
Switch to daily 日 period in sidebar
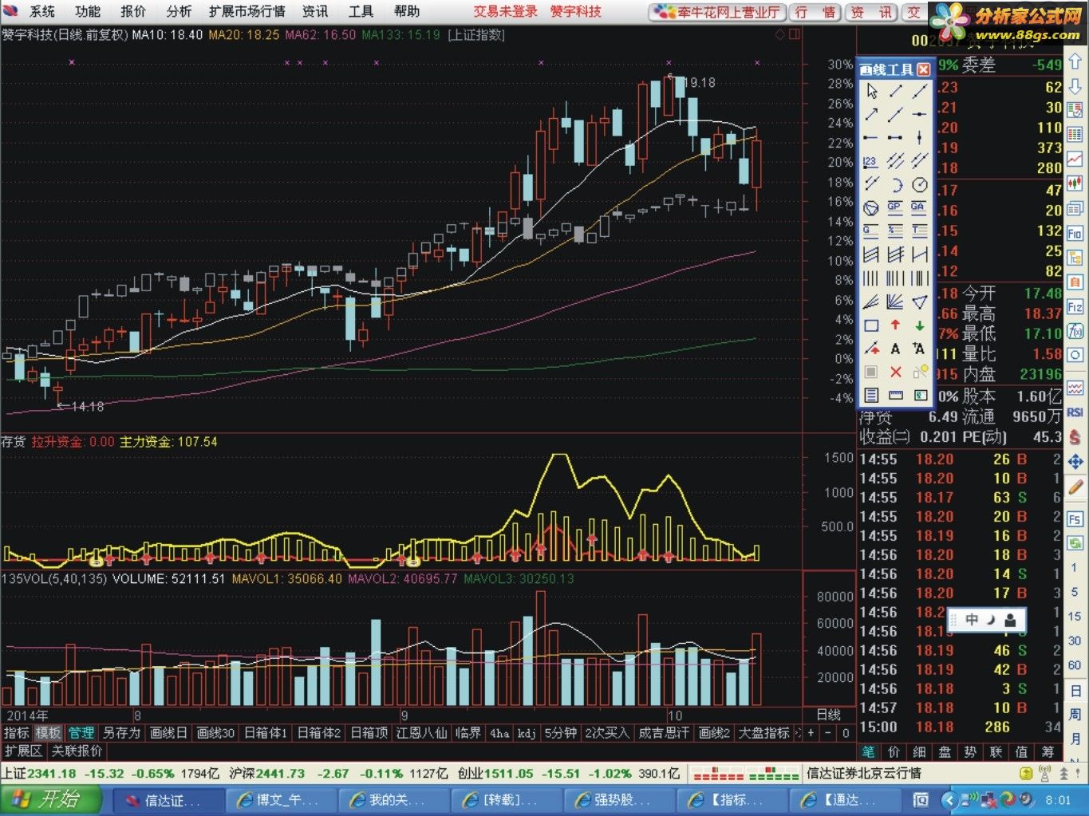point(1075,691)
